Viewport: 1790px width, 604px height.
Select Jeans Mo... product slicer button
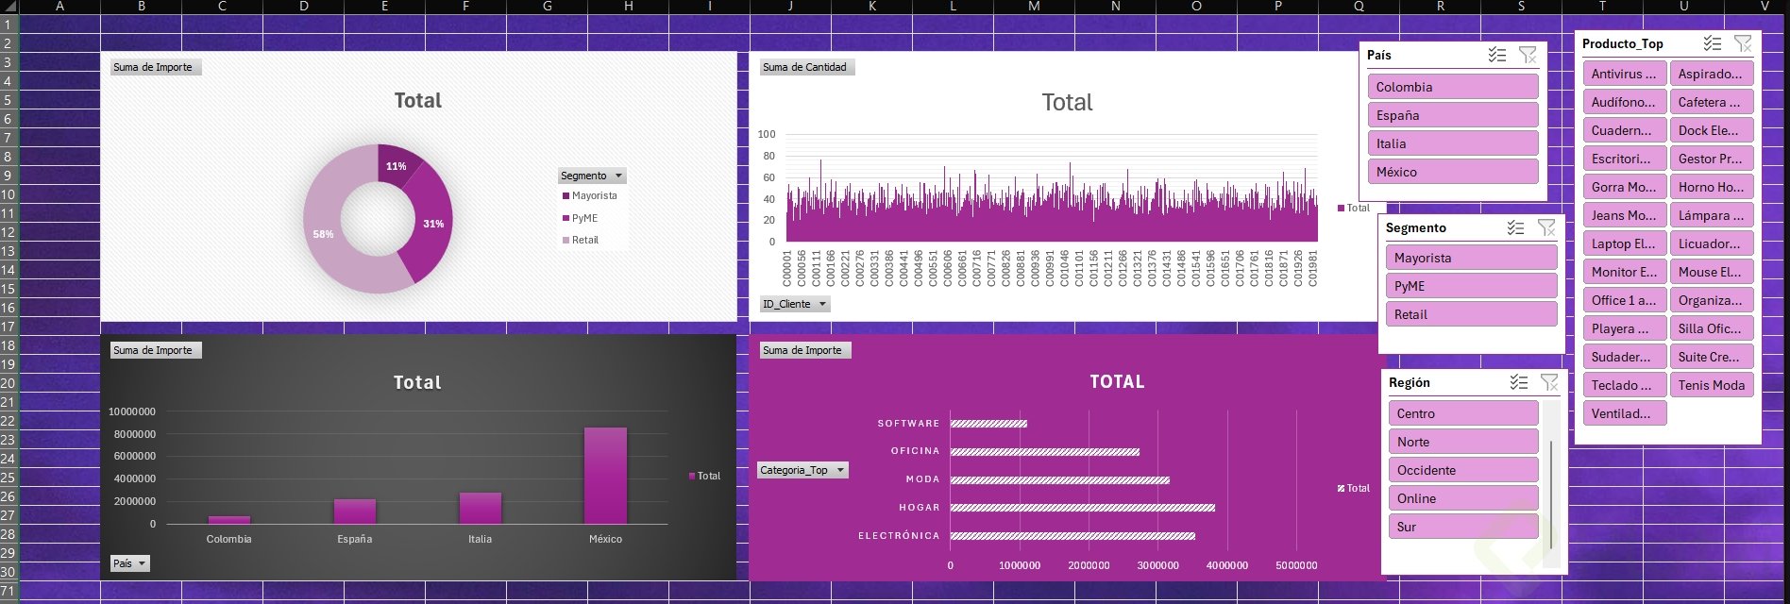click(1625, 215)
